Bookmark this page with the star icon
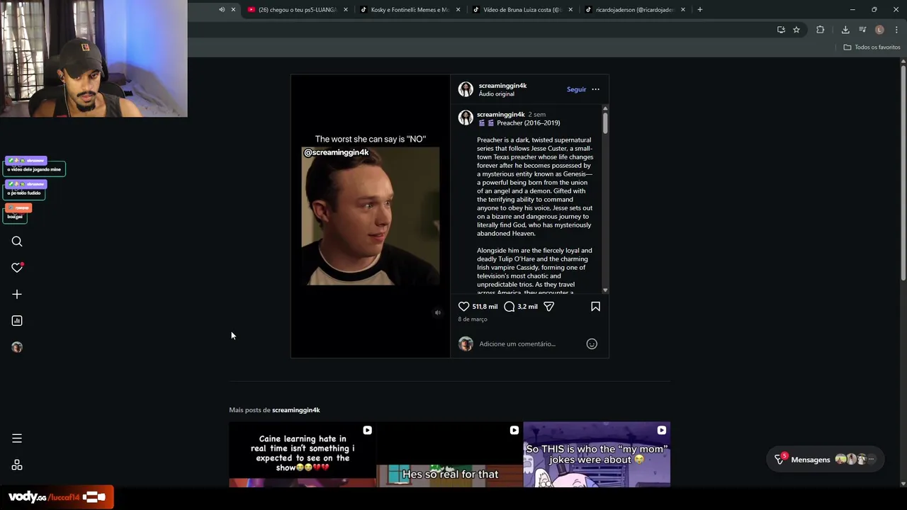 [x=796, y=30]
